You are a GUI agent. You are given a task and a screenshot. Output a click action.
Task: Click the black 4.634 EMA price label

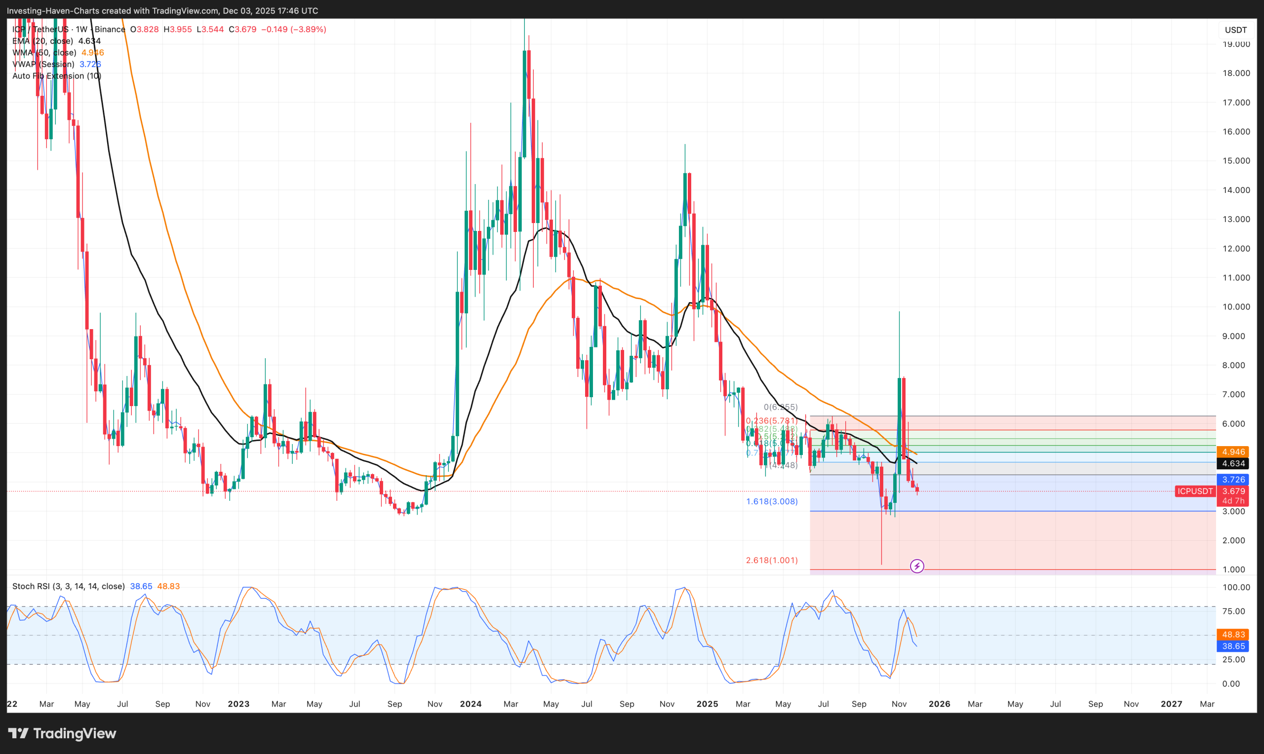coord(1233,463)
